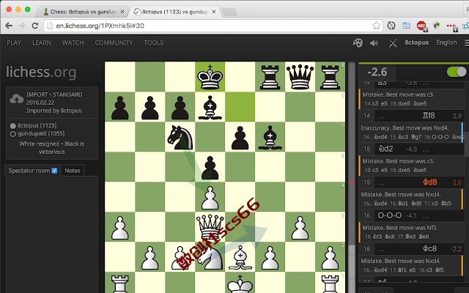This screenshot has height=293, width=469.
Task: Jump to move 15 Nd2
Action: point(386,149)
